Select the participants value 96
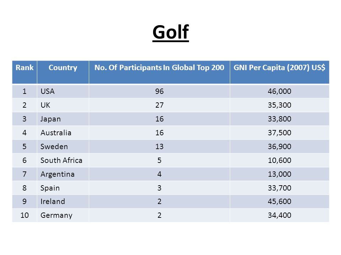Image resolution: width=341 pixels, height=255 pixels. point(159,91)
